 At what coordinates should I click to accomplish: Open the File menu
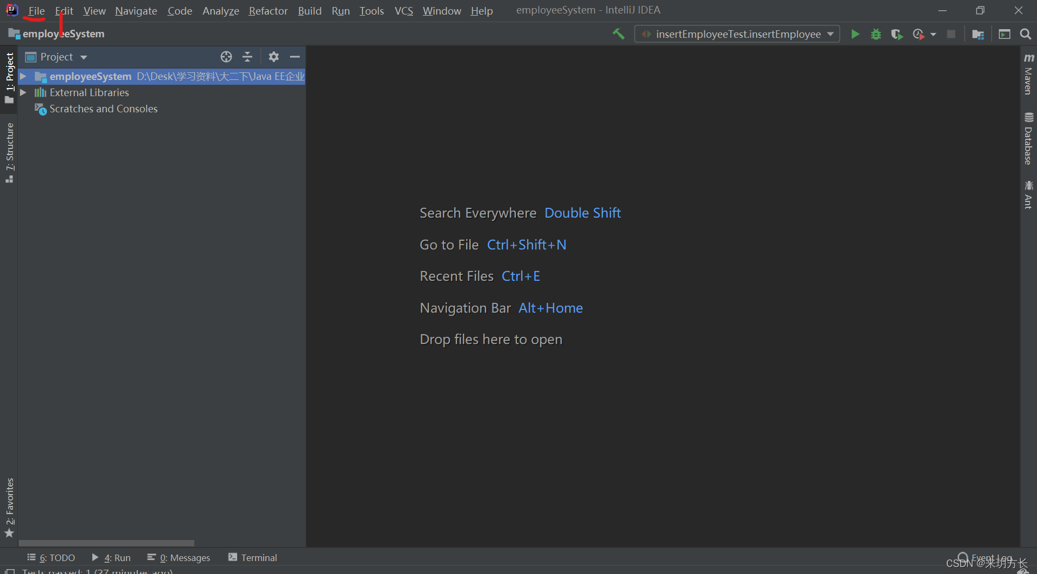pyautogui.click(x=37, y=11)
